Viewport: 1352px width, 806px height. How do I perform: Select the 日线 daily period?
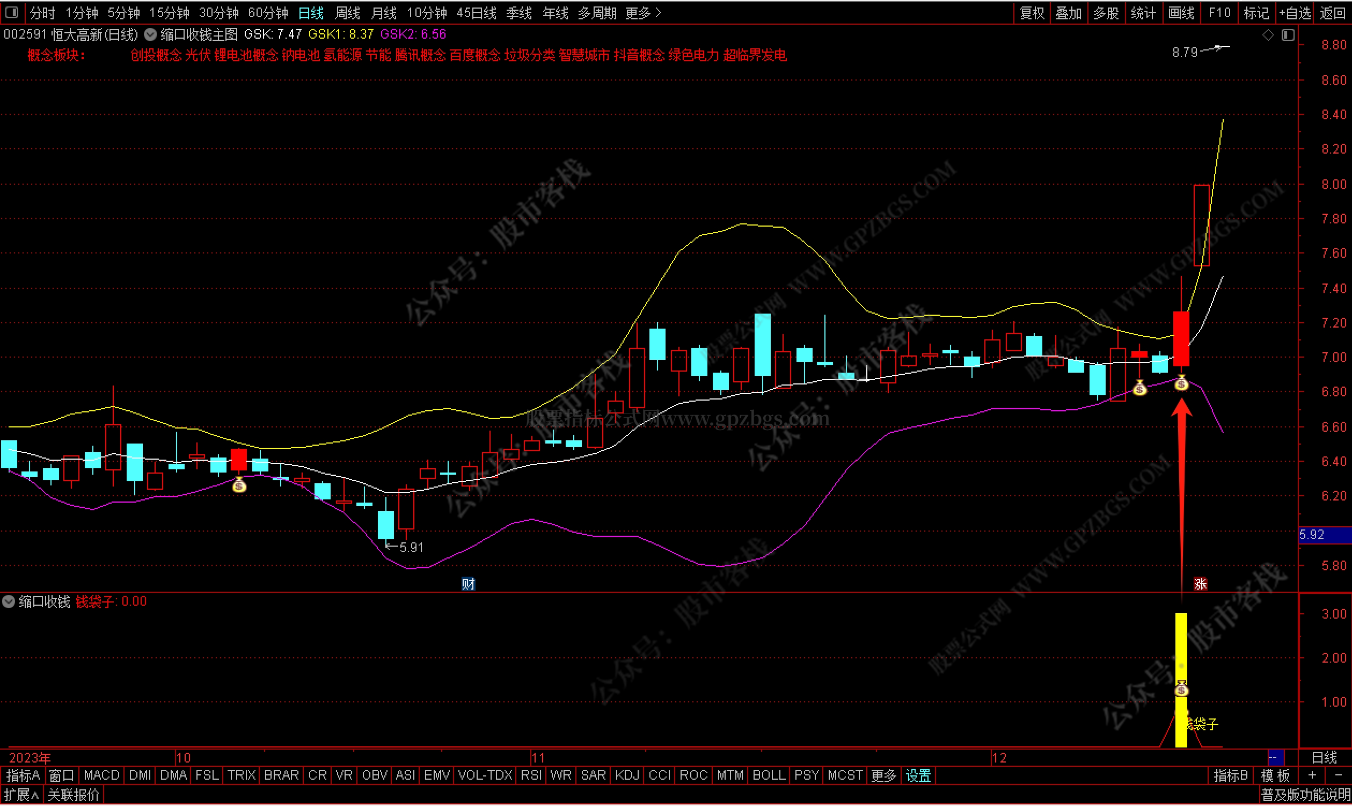[311, 12]
